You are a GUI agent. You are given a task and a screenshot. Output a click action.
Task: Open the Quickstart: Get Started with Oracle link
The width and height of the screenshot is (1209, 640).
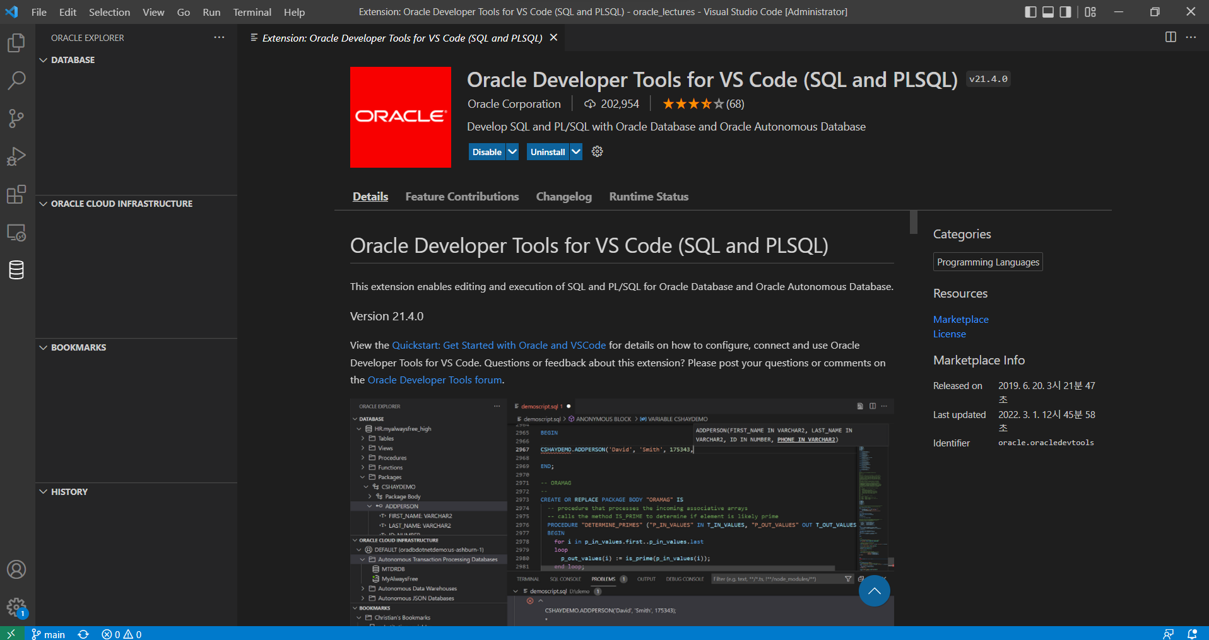[x=498, y=346]
